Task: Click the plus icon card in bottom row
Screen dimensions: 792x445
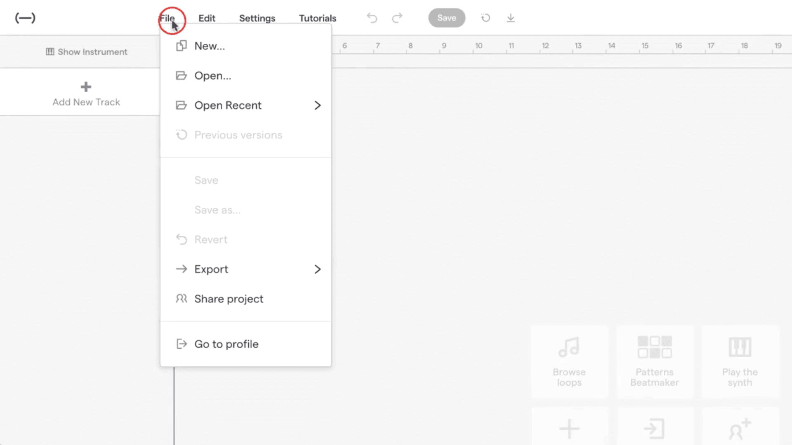Action: point(569,427)
